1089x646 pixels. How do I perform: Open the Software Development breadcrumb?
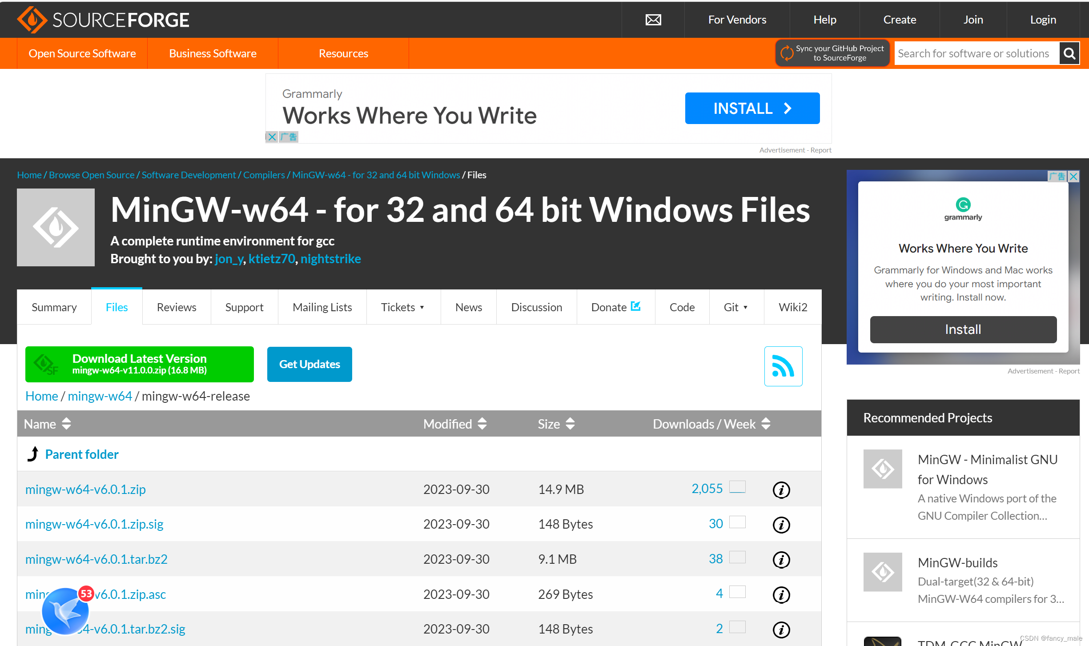[x=189, y=175]
